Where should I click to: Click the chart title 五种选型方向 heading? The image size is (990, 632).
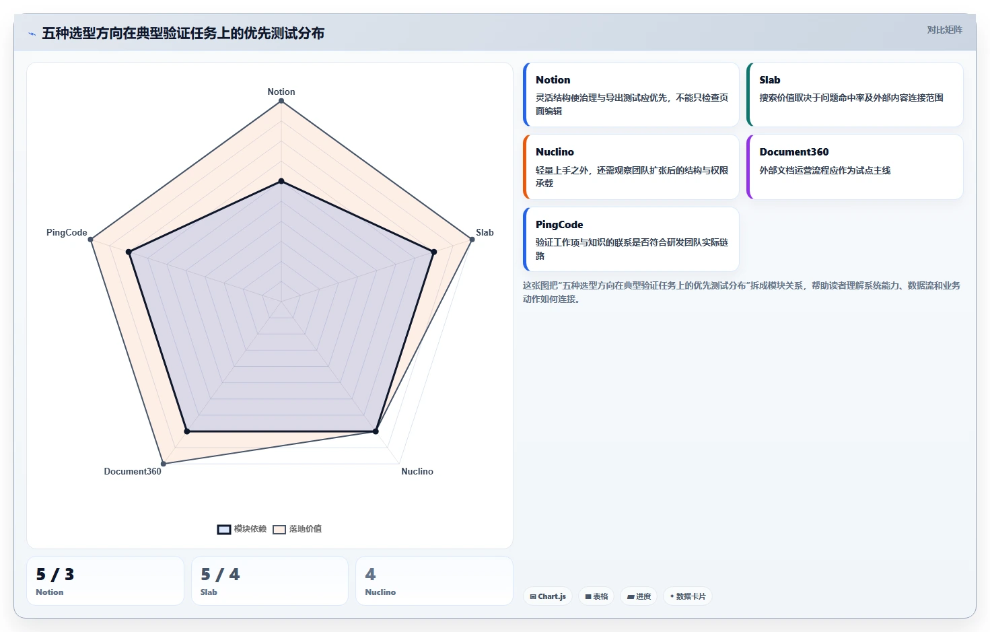click(183, 33)
